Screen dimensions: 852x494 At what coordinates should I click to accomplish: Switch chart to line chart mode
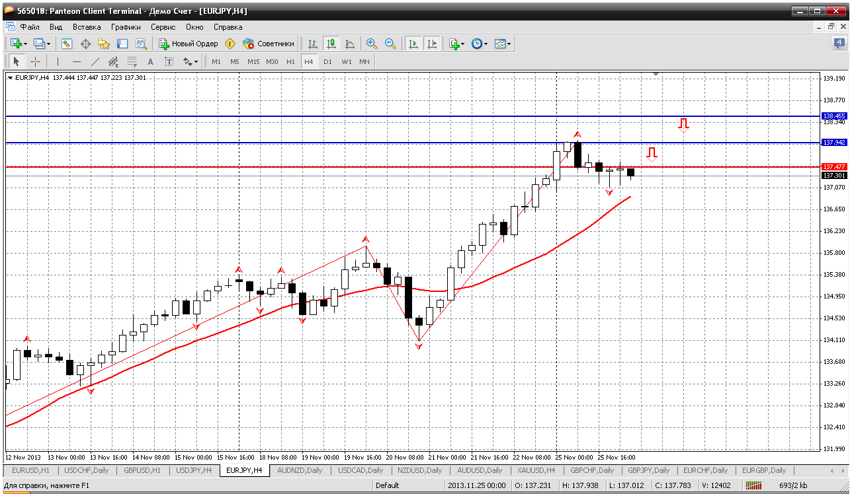coord(350,44)
